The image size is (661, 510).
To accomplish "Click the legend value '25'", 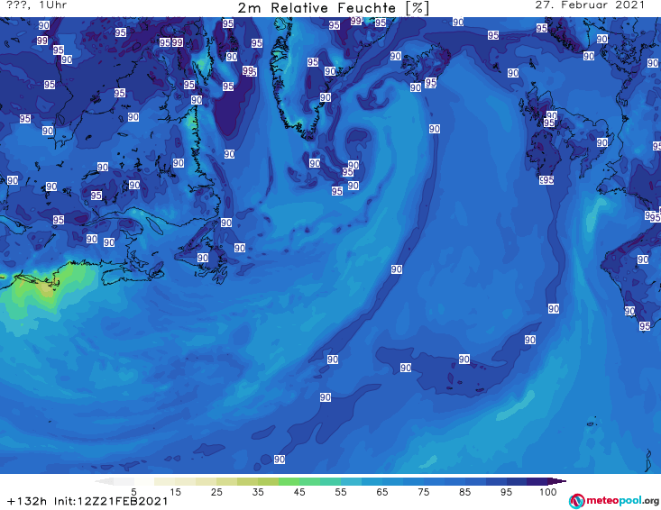I will point(216,492).
